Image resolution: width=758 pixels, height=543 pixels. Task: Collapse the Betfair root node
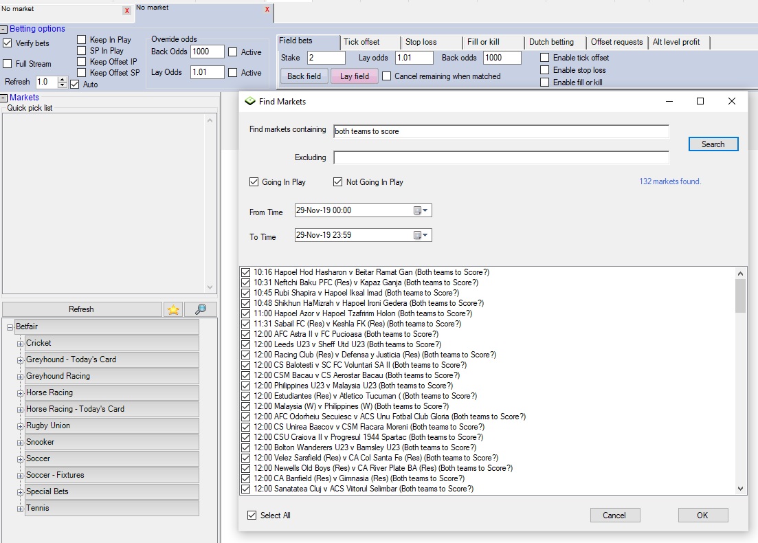point(10,327)
